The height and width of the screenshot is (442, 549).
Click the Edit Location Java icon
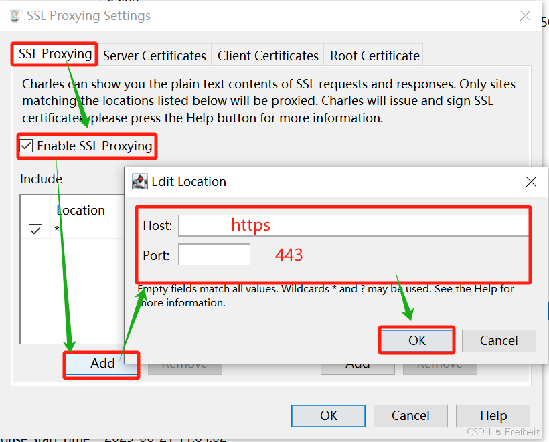tap(140, 181)
